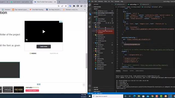Show more bookmarks via overflow arrow
Screen dimensions: 175x98
[x=85, y=10]
